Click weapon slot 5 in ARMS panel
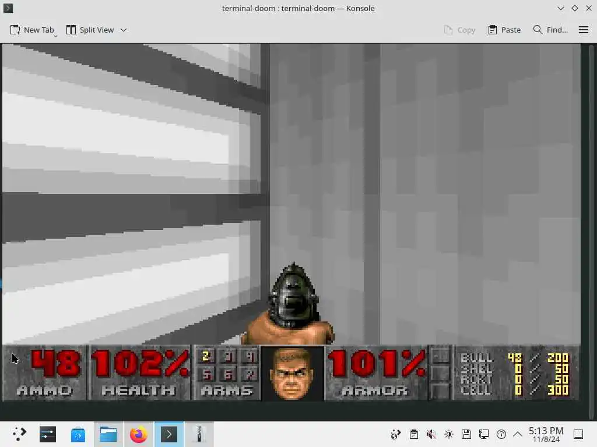 pyautogui.click(x=206, y=375)
